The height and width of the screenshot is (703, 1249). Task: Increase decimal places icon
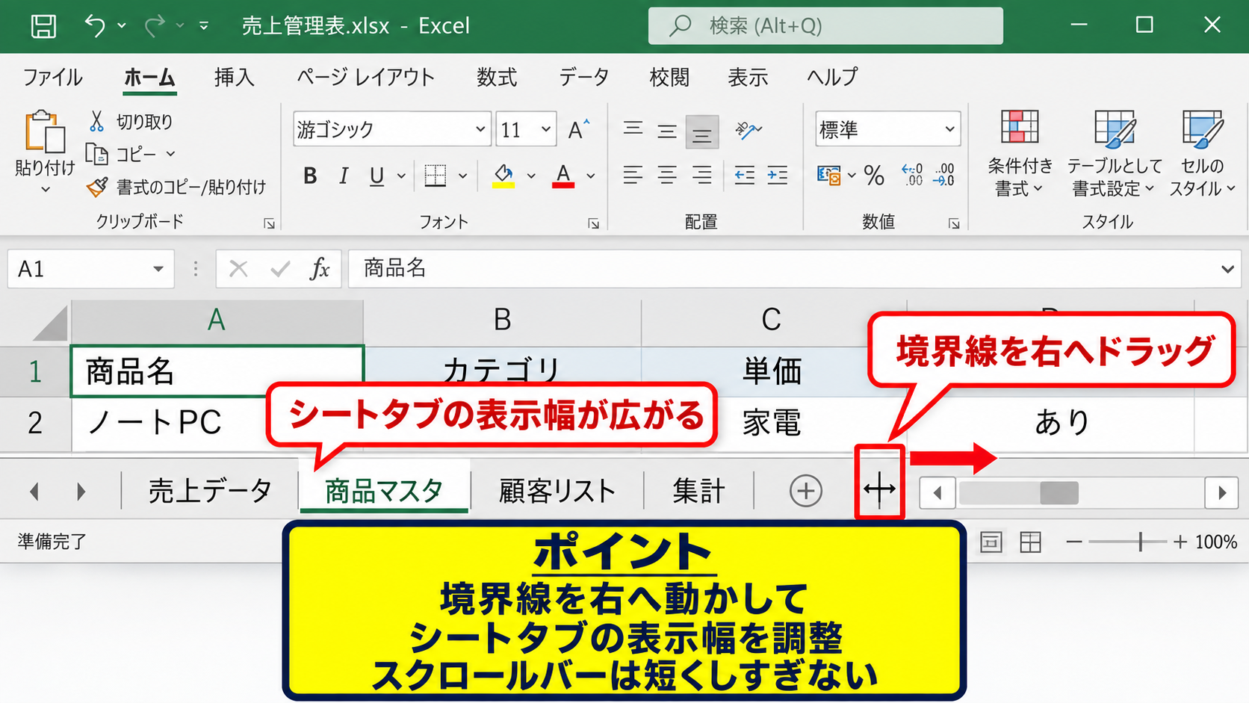coord(912,176)
